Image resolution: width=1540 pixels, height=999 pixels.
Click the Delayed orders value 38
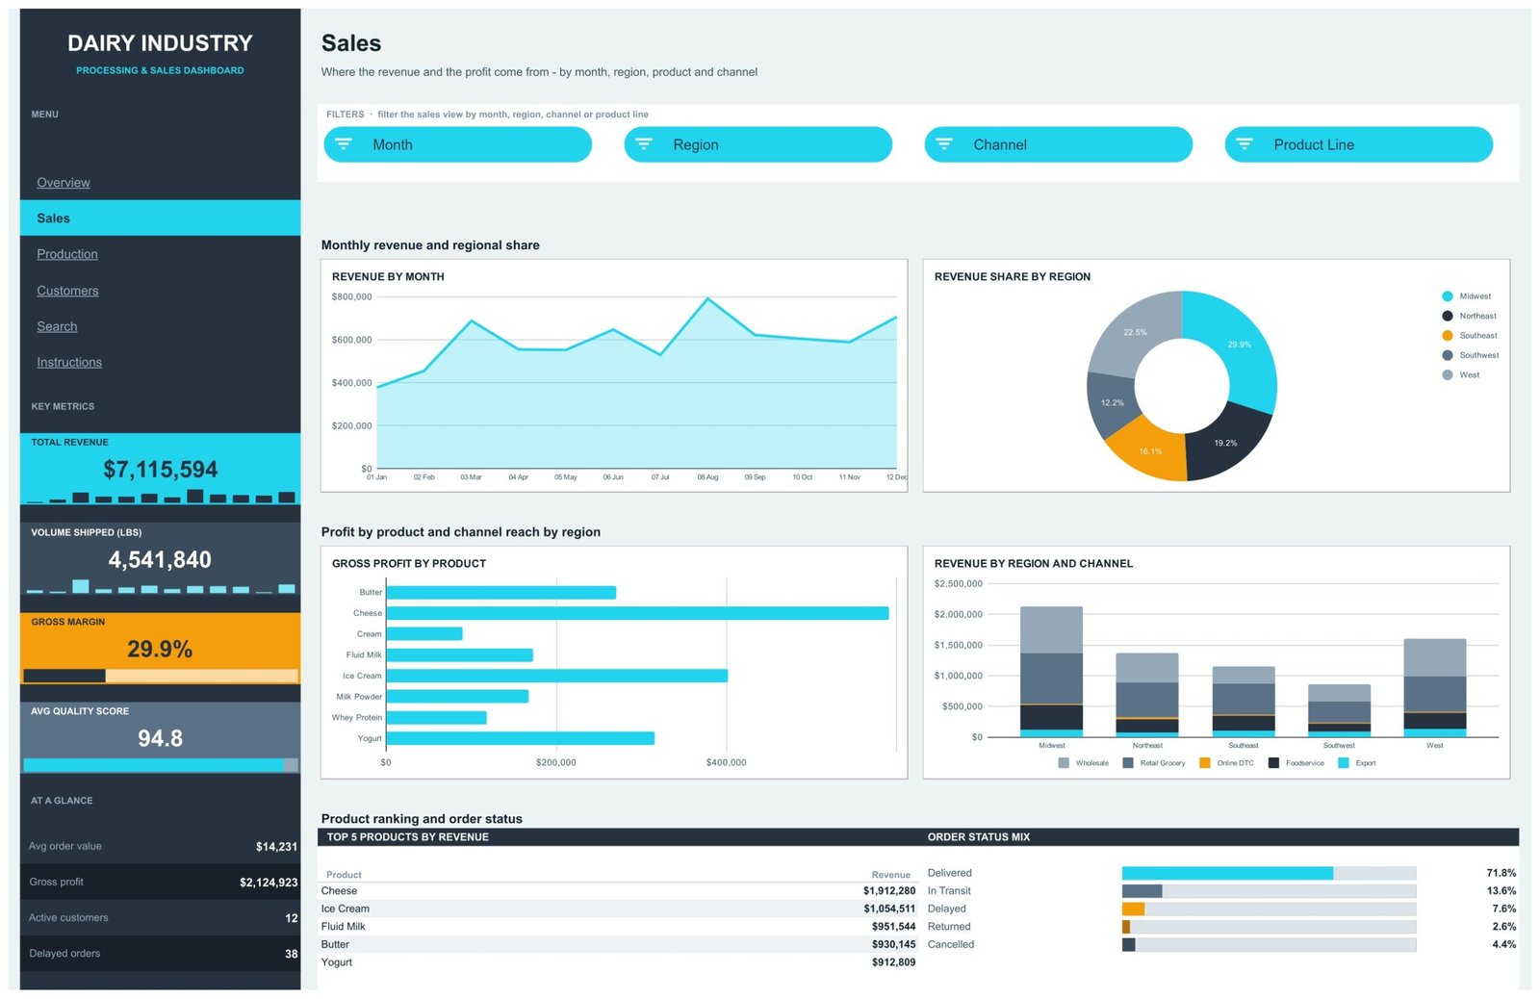coord(292,954)
